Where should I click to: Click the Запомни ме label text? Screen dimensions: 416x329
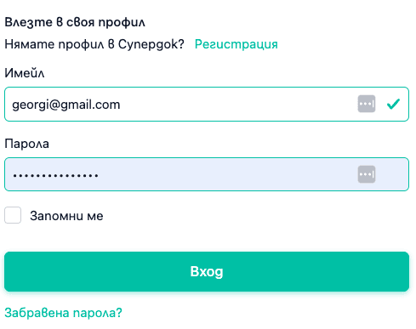coord(66,216)
